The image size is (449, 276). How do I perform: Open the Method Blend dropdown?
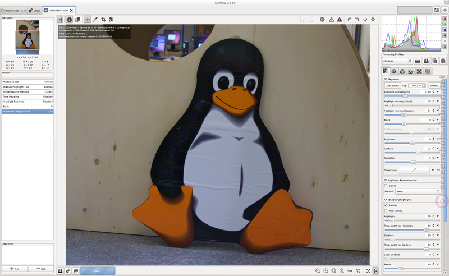418,191
